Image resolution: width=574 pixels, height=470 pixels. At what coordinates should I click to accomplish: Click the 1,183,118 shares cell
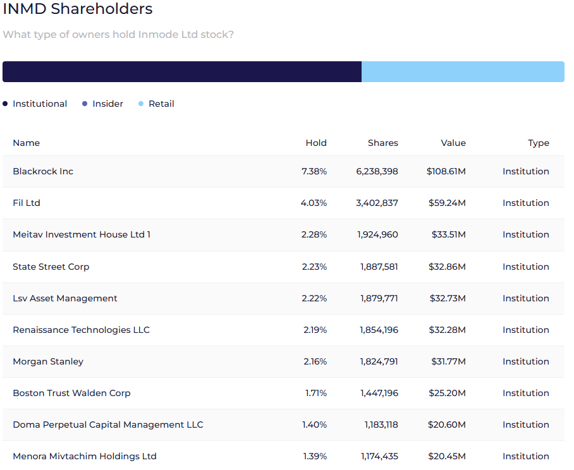tap(381, 425)
